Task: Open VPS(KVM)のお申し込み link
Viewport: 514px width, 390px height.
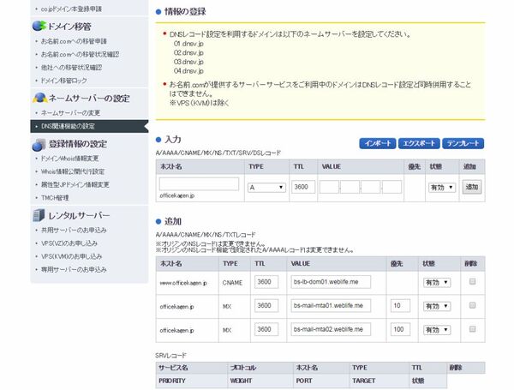Action: point(71,256)
